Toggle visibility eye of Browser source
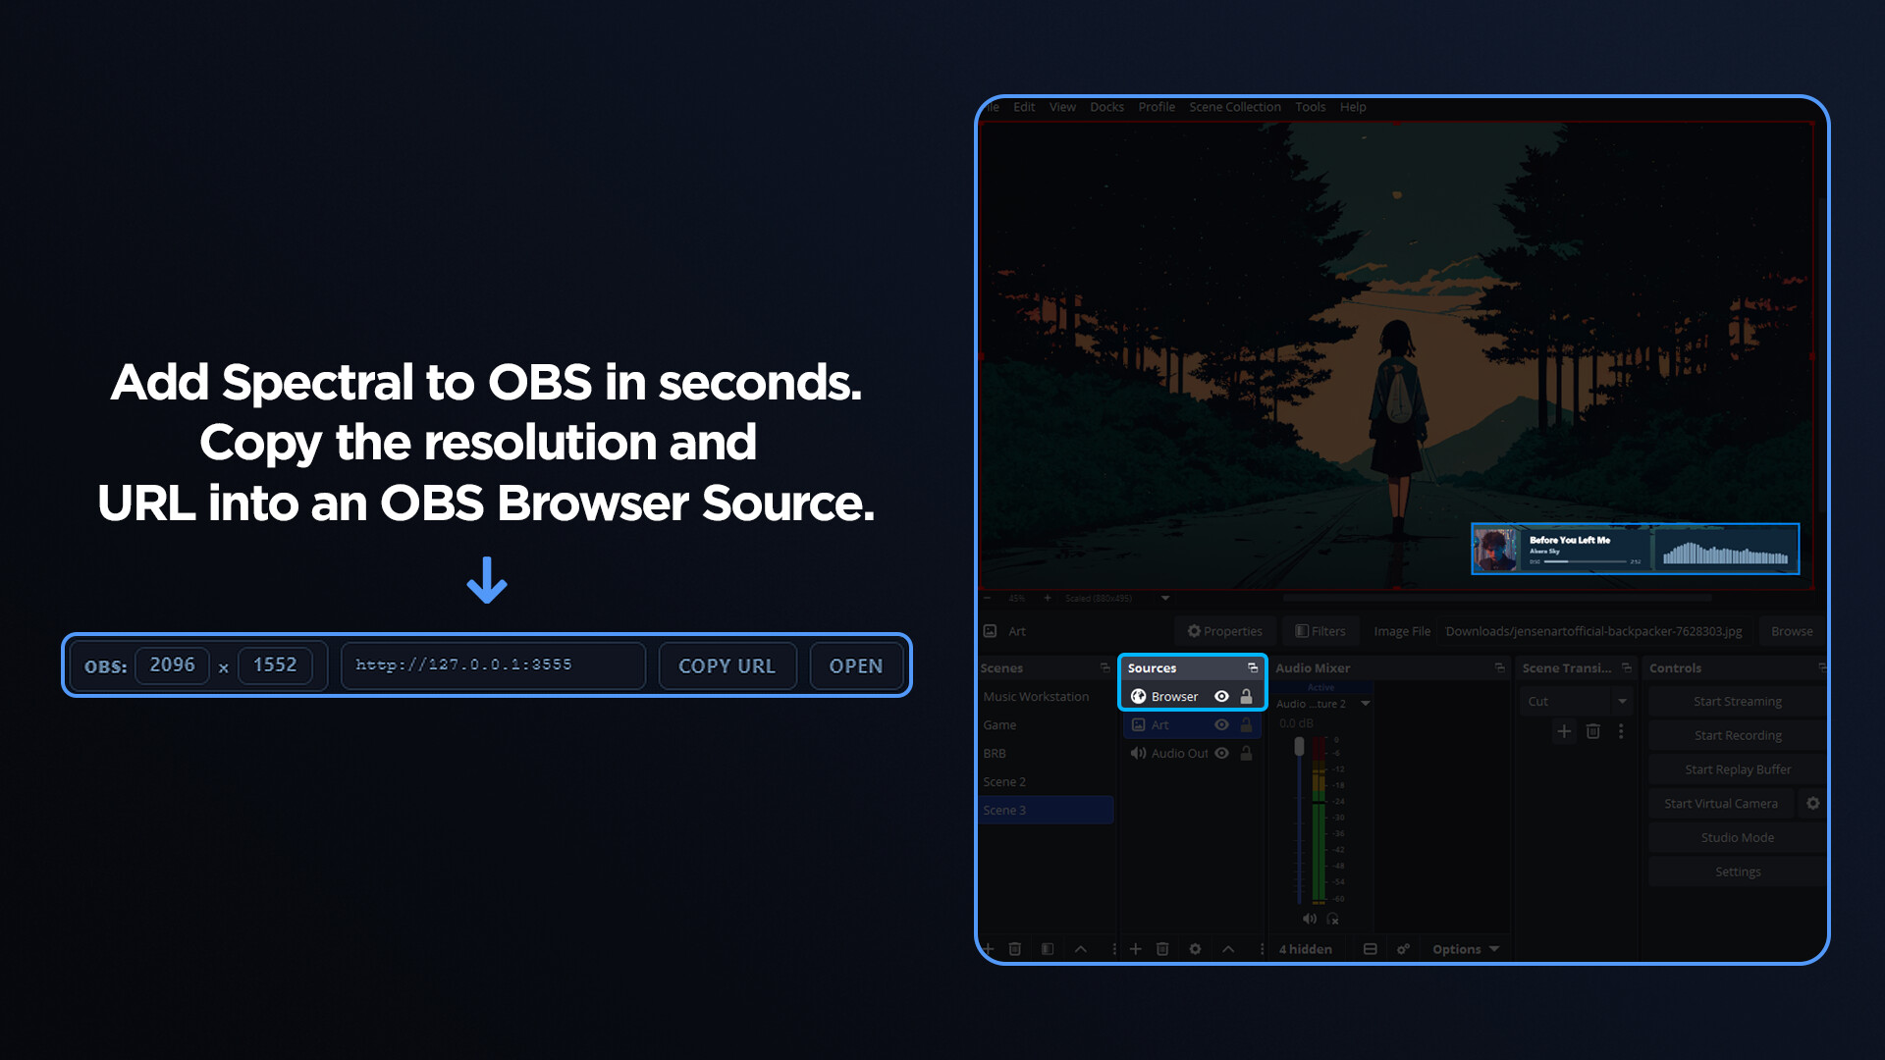1885x1060 pixels. coord(1221,696)
